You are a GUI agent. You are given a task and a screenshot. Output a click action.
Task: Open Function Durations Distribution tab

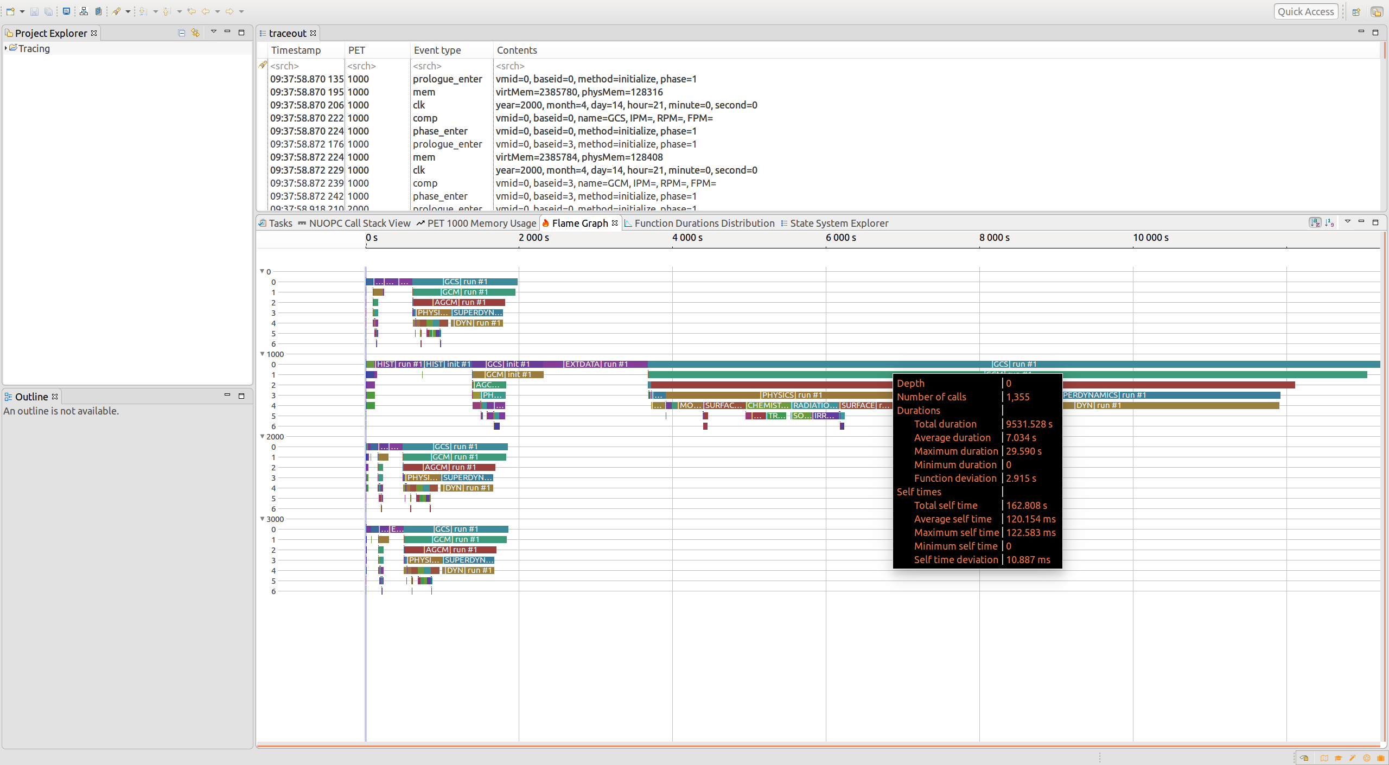699,223
